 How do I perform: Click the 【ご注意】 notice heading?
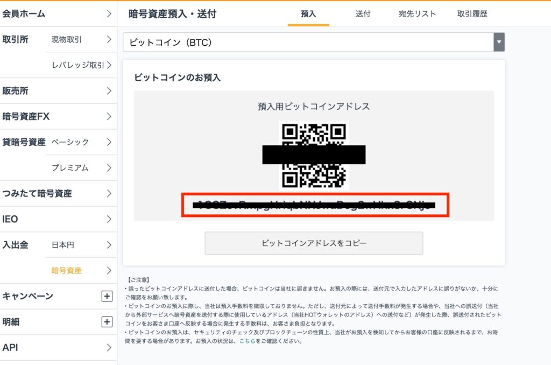point(138,280)
